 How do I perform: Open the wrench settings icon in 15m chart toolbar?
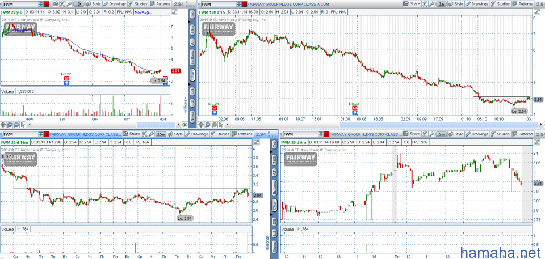151,134
